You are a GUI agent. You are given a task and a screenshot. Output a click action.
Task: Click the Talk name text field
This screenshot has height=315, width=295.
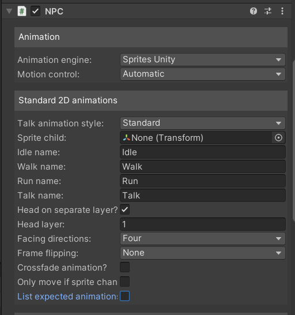[203, 196]
